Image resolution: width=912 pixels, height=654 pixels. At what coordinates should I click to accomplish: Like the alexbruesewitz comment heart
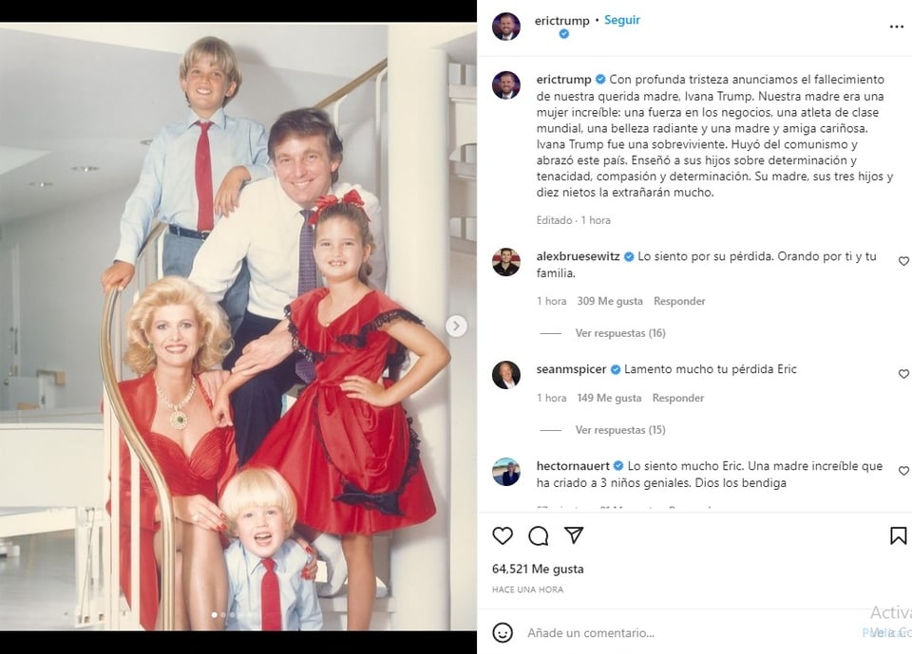(x=903, y=261)
